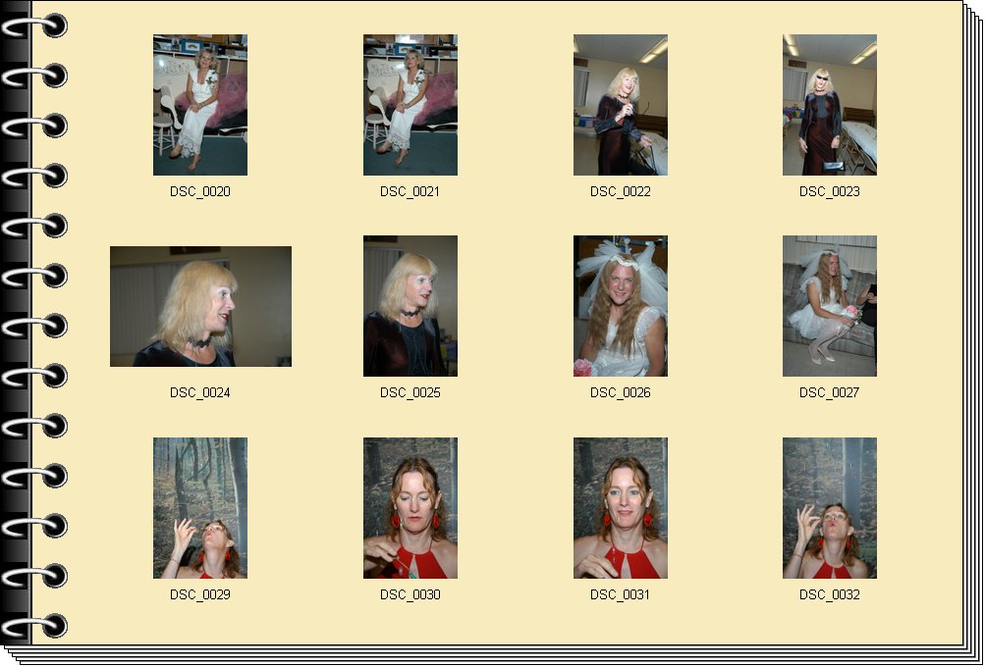View the DSC_0026 photo thumbnail
Image resolution: width=985 pixels, height=667 pixels.
621,306
